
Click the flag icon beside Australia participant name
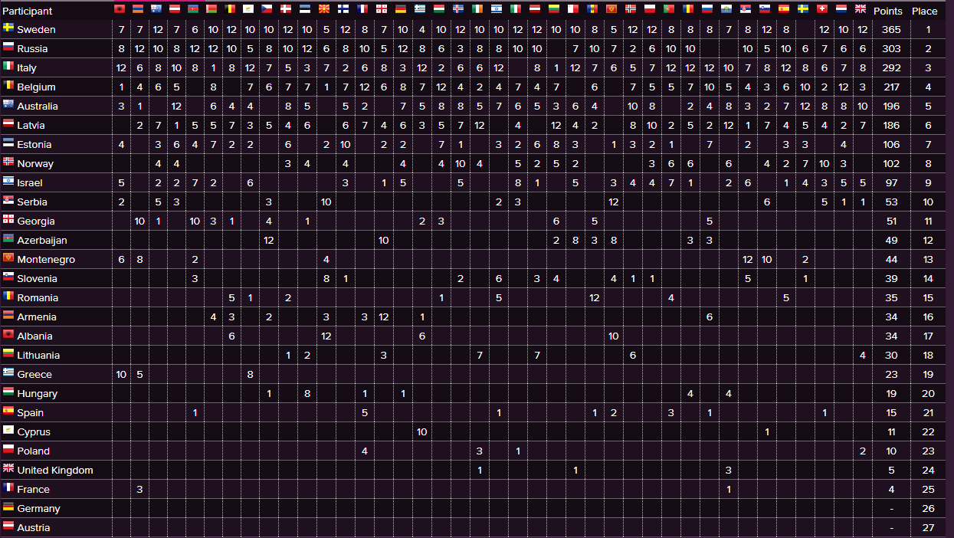pos(8,104)
